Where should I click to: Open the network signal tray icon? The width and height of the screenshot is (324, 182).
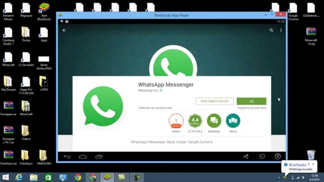(298, 178)
